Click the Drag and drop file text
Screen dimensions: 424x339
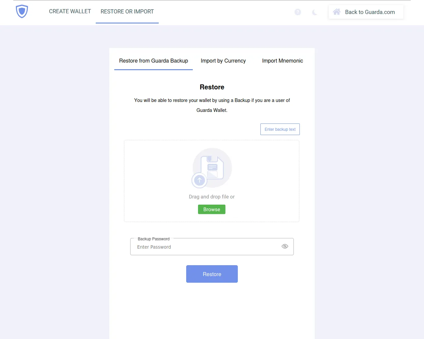(212, 197)
